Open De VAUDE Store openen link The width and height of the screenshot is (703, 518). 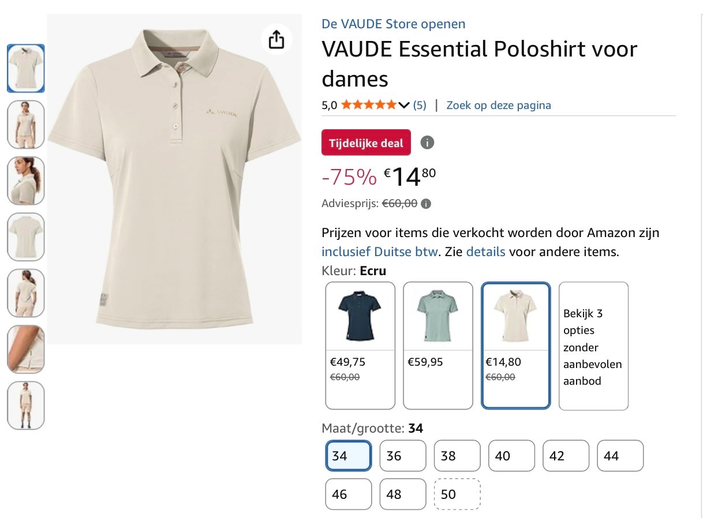point(393,24)
